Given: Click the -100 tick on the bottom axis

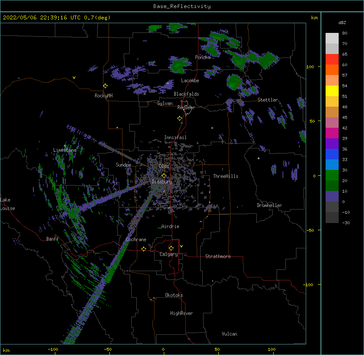Looking at the screenshot, I should (x=53, y=350).
